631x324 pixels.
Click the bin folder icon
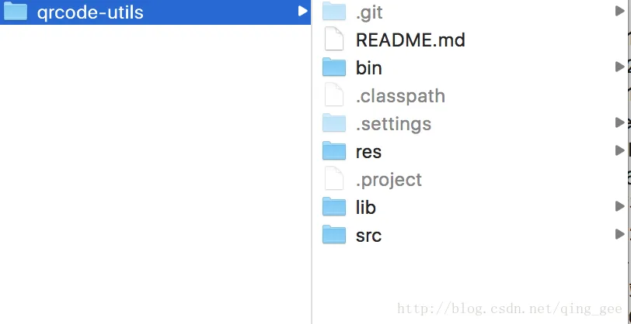pos(333,67)
